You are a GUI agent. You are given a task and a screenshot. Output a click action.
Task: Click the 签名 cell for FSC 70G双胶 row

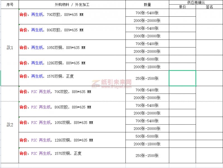pyautogui.click(x=209, y=94)
